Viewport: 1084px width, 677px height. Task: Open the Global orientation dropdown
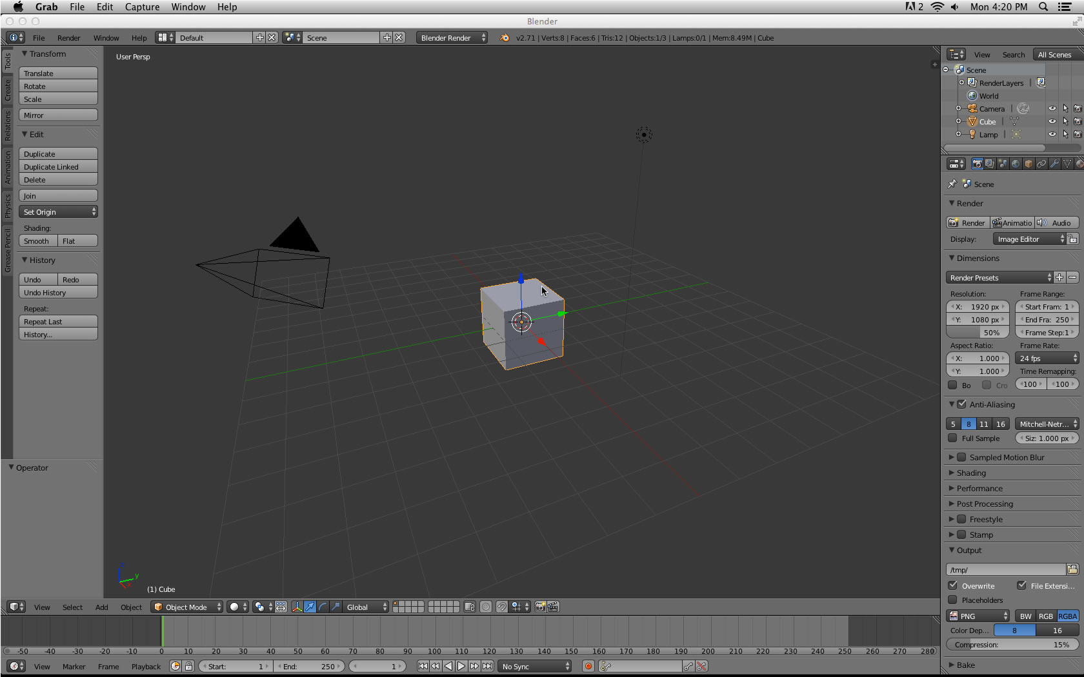pos(366,607)
